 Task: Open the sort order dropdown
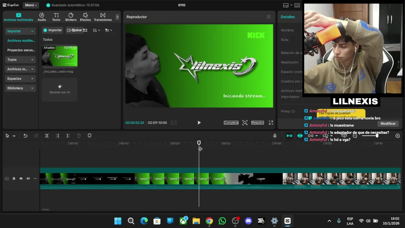click(x=96, y=30)
